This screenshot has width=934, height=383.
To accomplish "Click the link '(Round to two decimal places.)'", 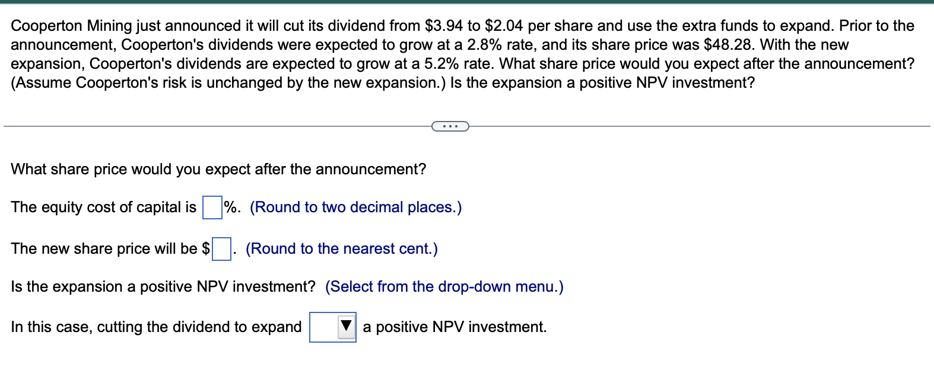I will (355, 208).
